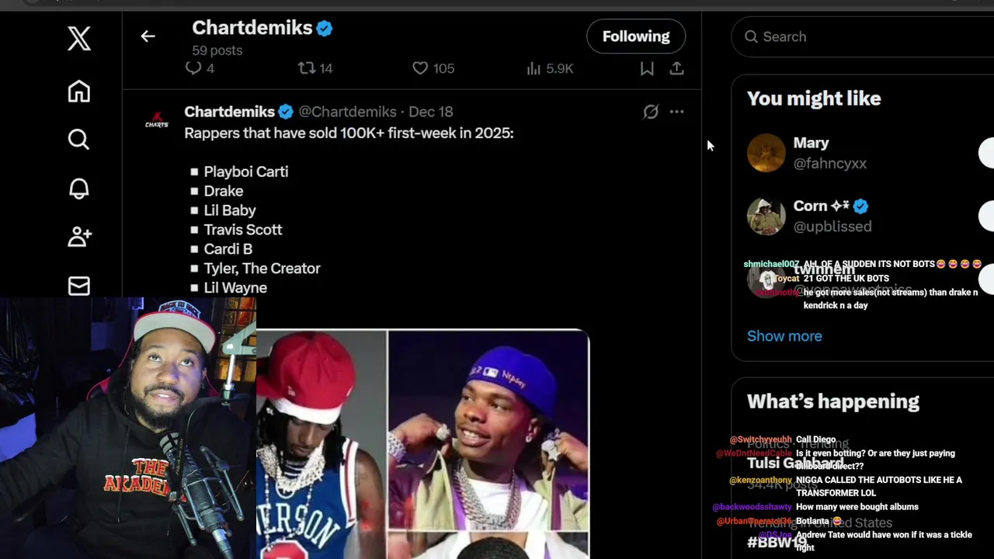Open the @Chartdemiks handle link
Image resolution: width=994 pixels, height=559 pixels.
(347, 112)
